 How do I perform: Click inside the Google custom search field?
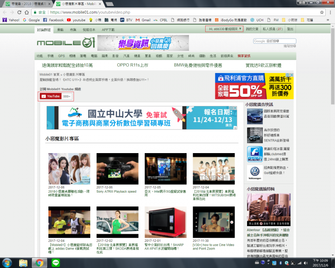[275, 41]
